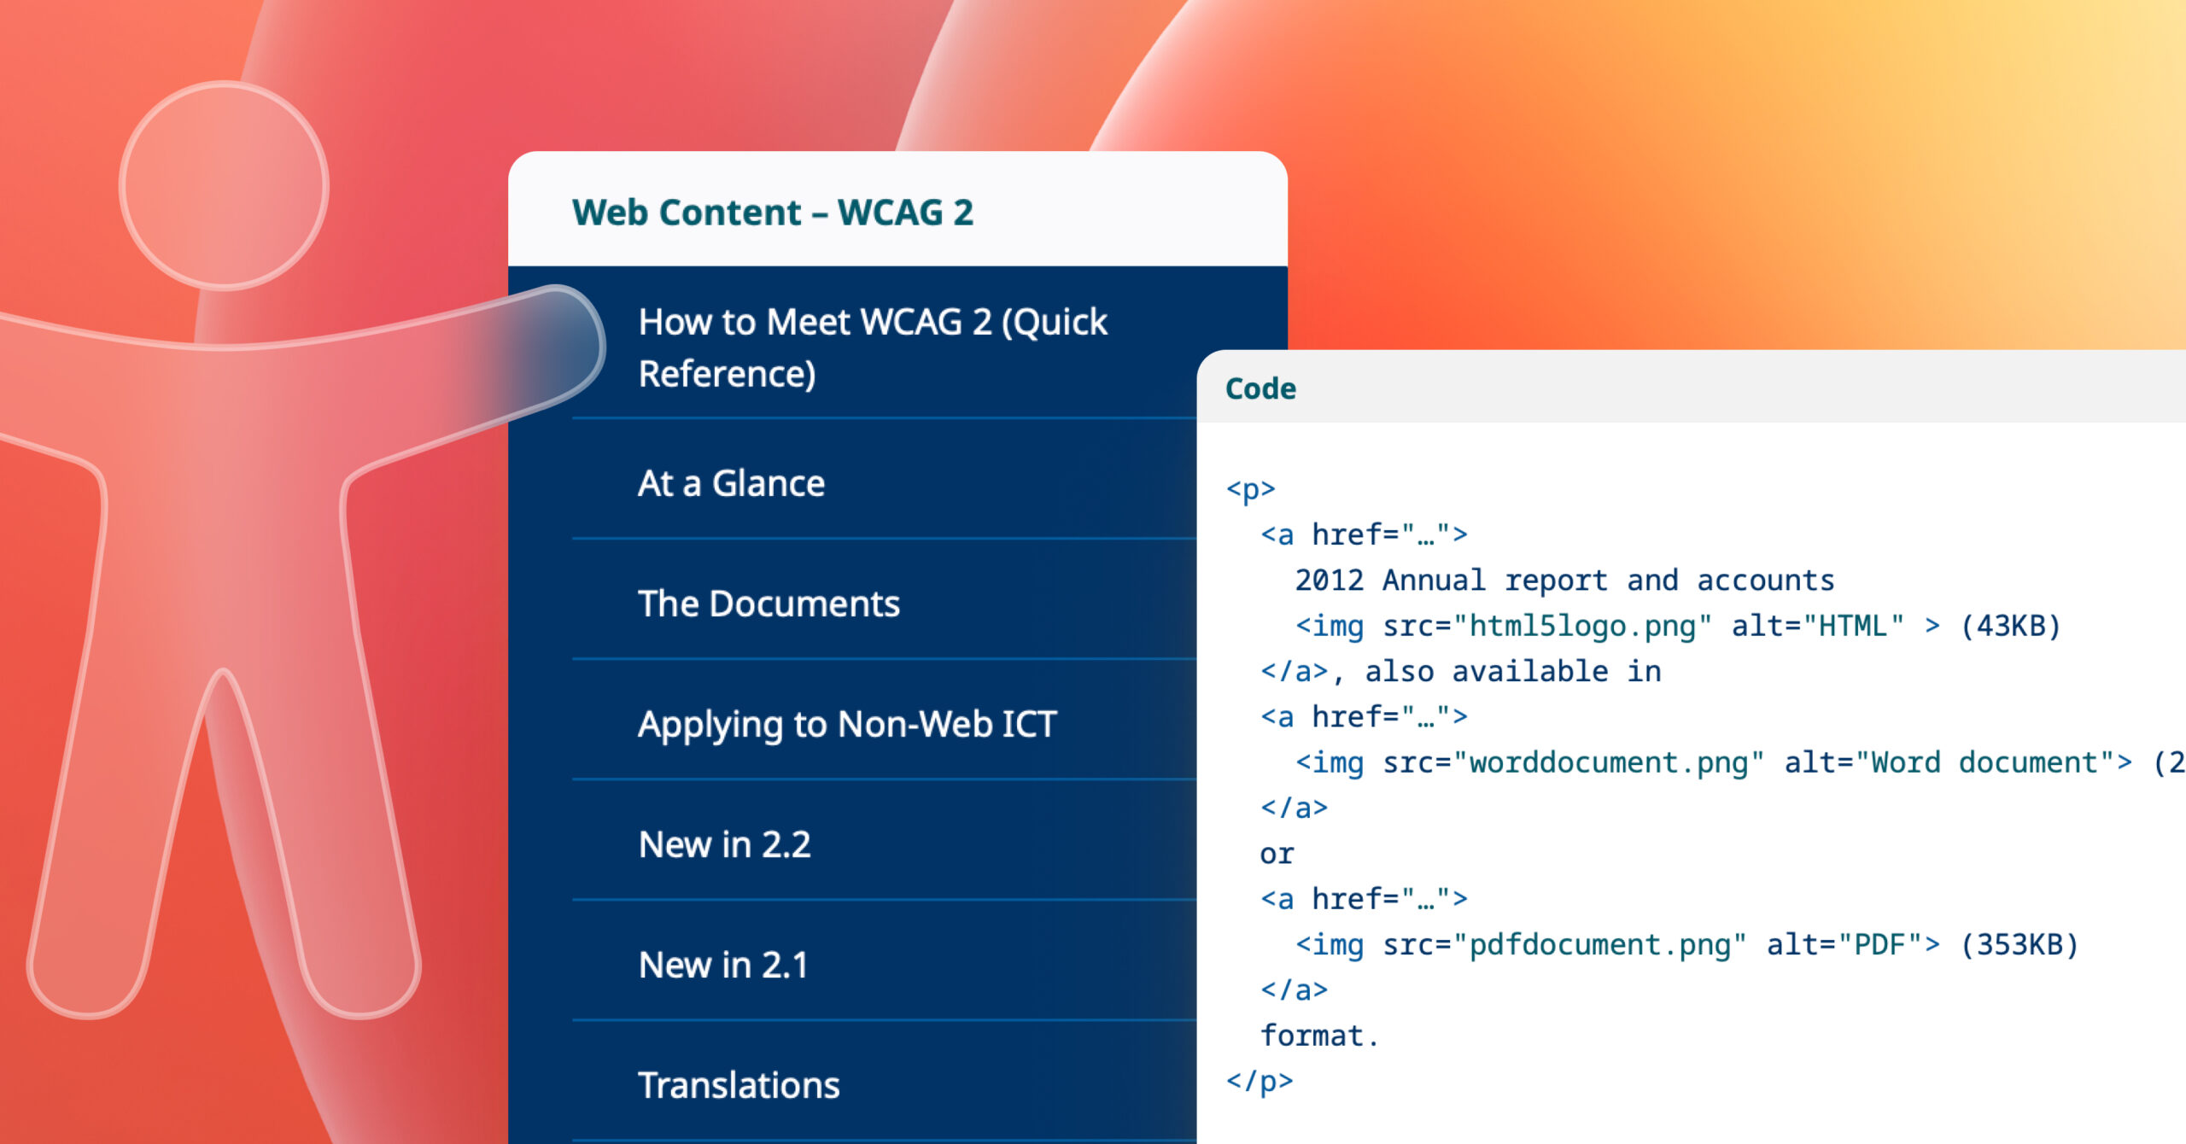Click the '2012 Annual report and accounts' text

[x=1564, y=581]
